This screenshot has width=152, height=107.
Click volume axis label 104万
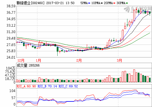click(11, 68)
